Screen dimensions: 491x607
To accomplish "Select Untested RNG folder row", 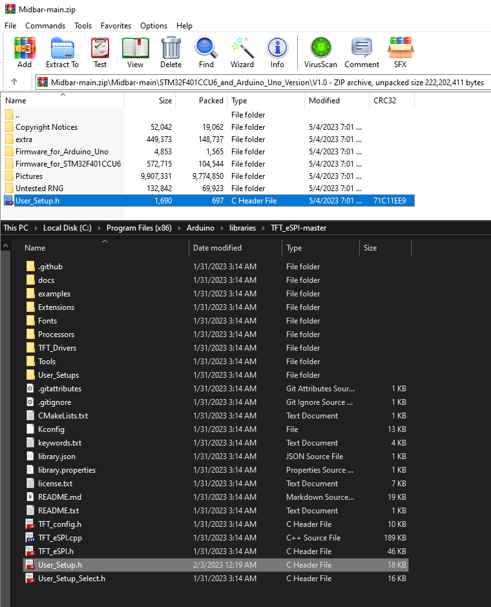I will tap(207, 189).
